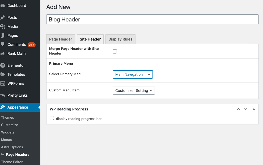Click the Rank Math chart icon
Viewport: 263px width, 165px height.
tap(2, 53)
